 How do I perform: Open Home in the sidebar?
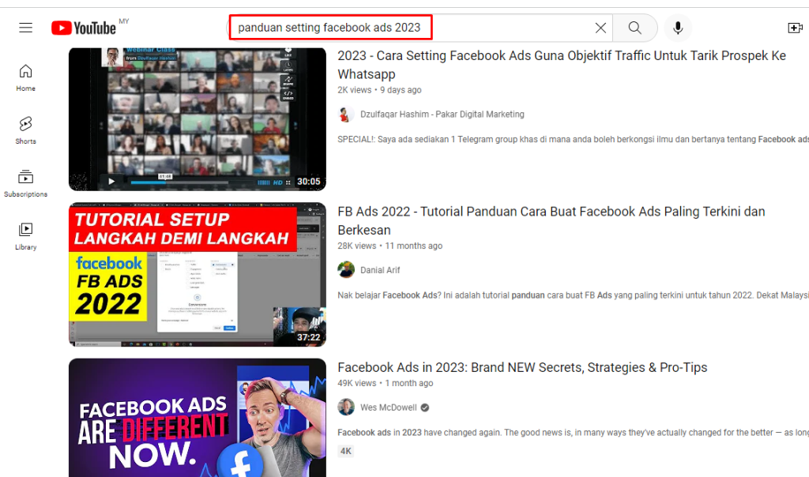(x=26, y=78)
